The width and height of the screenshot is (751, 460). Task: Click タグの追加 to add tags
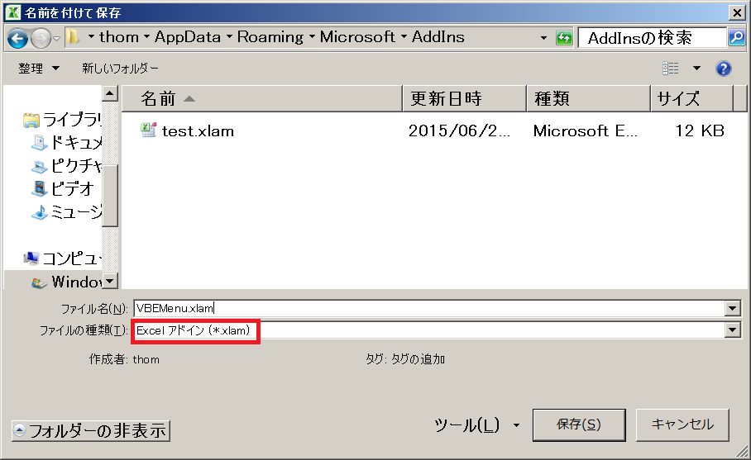click(x=418, y=359)
